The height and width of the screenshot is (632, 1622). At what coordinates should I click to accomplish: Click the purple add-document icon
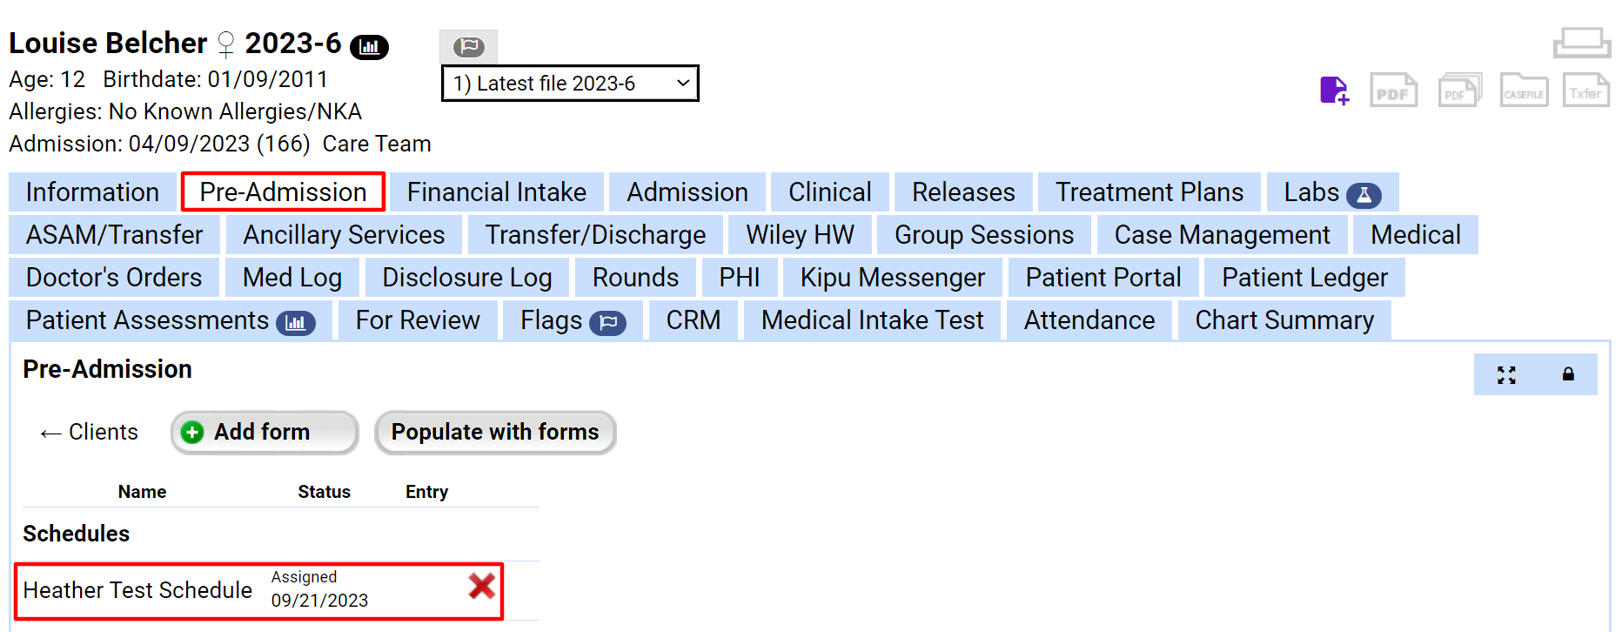(1334, 90)
